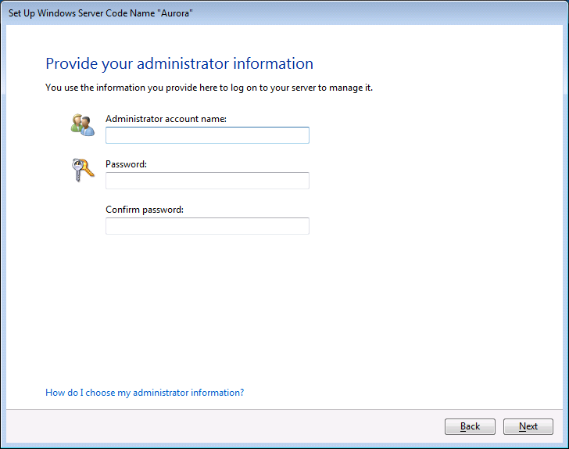This screenshot has width=569, height=449.
Task: Click the 'Administrator account name:' label
Action: [x=166, y=119]
